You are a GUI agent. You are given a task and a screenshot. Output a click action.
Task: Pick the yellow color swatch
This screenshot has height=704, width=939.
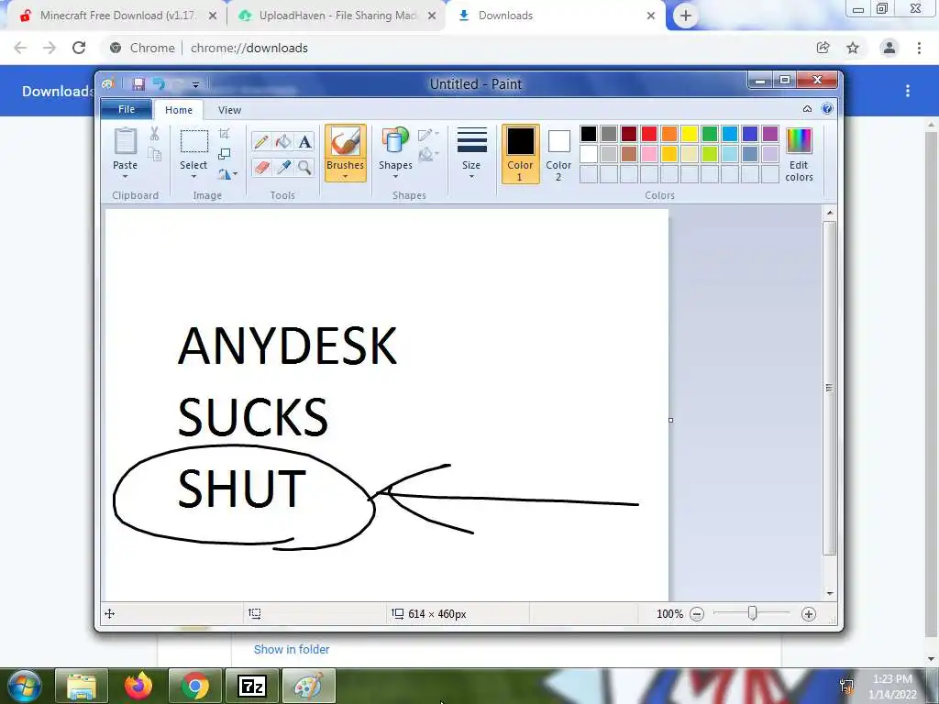click(x=690, y=134)
